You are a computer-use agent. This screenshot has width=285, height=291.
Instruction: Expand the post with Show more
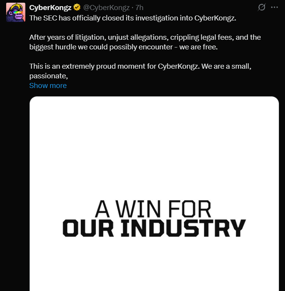(48, 85)
